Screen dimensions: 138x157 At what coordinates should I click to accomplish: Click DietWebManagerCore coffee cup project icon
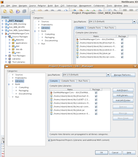coord(6,33)
